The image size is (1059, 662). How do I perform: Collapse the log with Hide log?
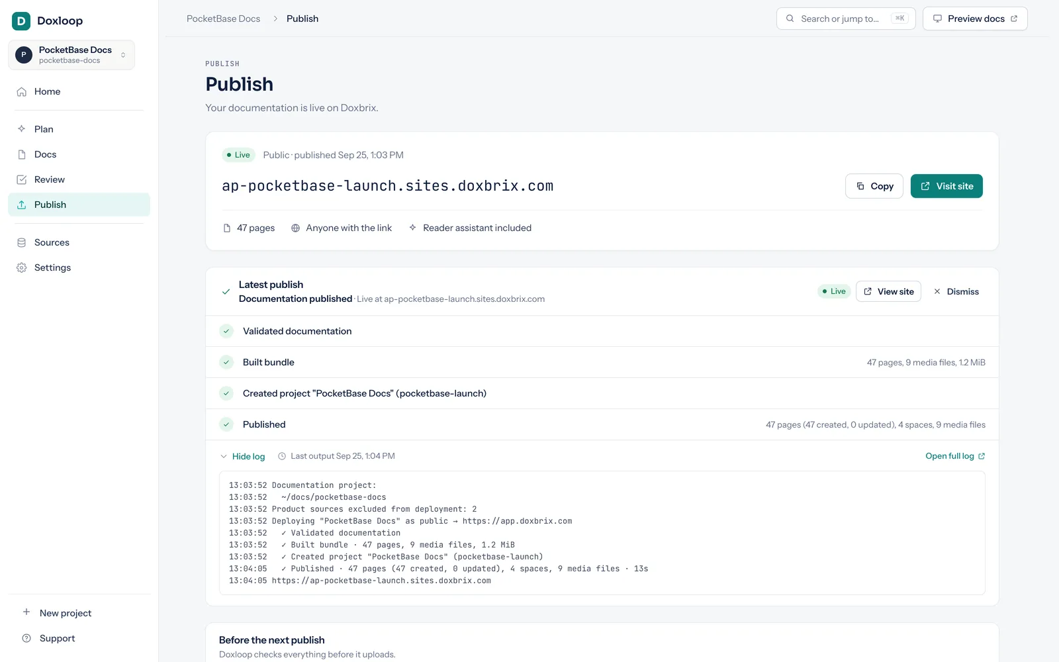(242, 456)
